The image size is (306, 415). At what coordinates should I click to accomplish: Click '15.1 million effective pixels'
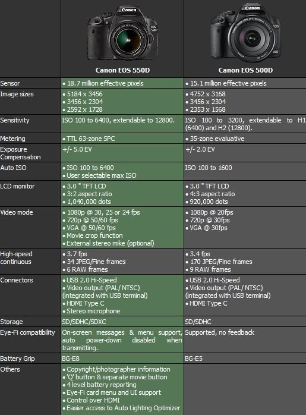coord(228,83)
